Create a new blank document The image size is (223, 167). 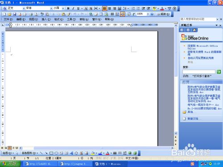(4, 14)
